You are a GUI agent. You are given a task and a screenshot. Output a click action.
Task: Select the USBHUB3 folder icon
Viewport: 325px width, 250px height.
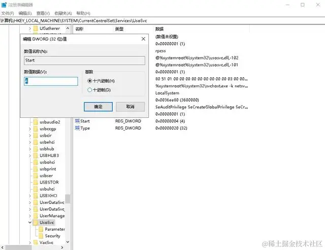[36, 155]
